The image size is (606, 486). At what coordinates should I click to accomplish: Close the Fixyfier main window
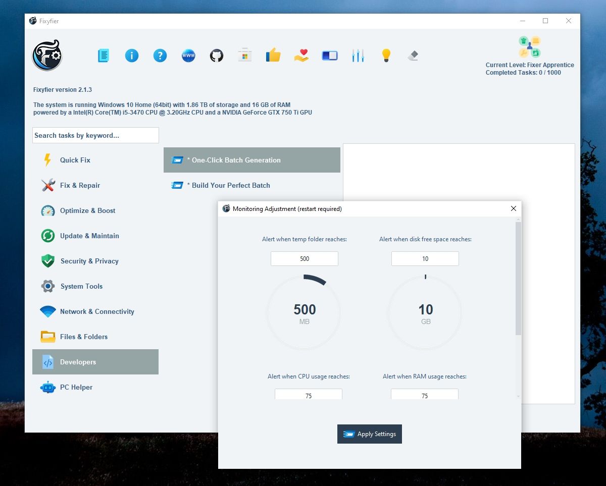tap(569, 21)
